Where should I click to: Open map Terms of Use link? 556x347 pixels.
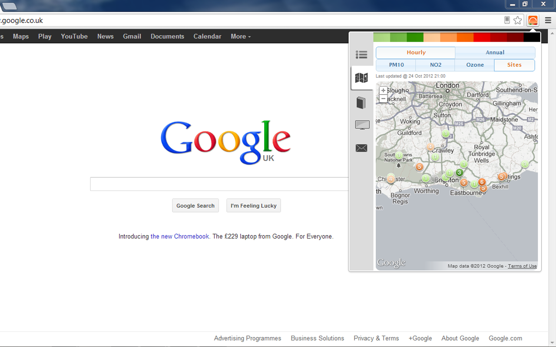(522, 266)
